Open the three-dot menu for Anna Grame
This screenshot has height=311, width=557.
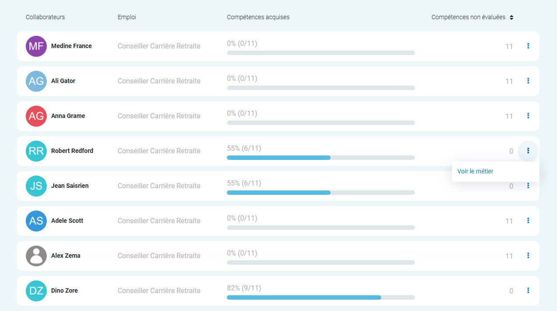pos(528,116)
